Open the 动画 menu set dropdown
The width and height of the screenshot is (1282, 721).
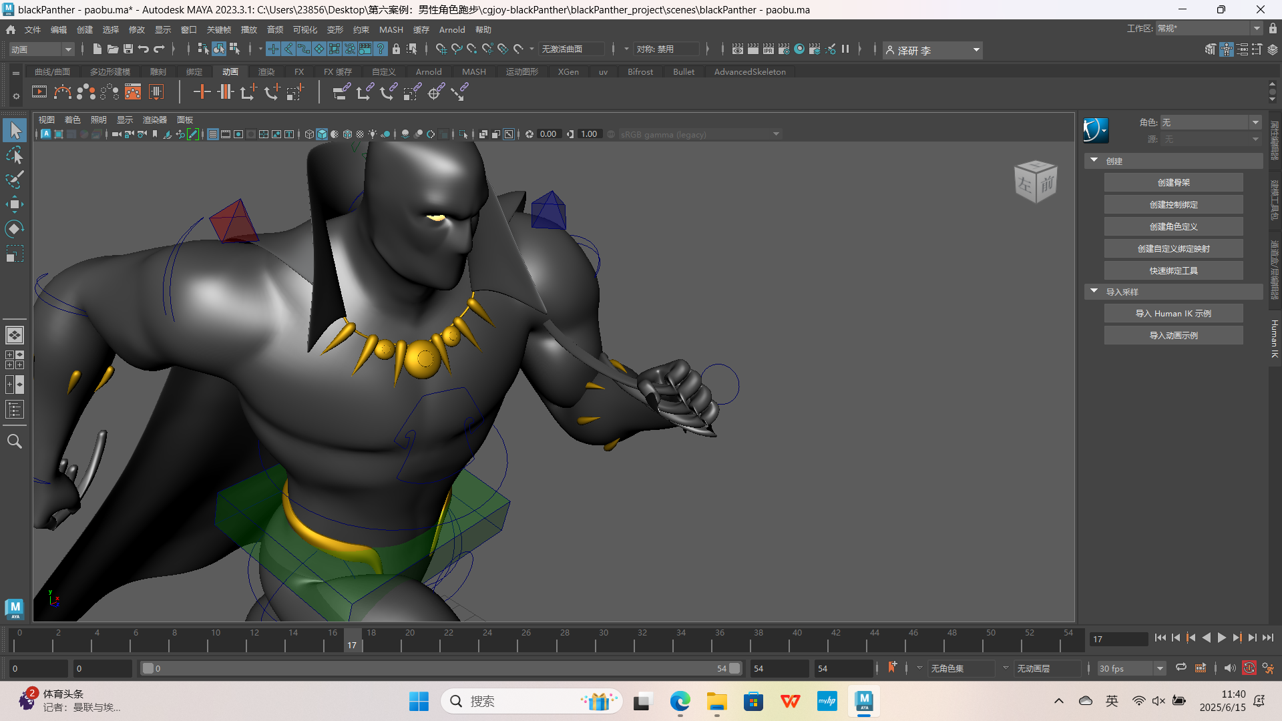(41, 49)
